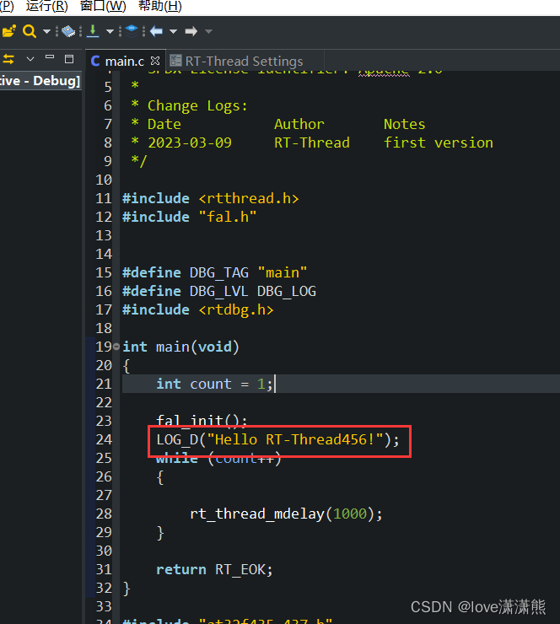The height and width of the screenshot is (624, 560).
Task: Click the 'Change Logs:' comment line
Action: point(197,106)
